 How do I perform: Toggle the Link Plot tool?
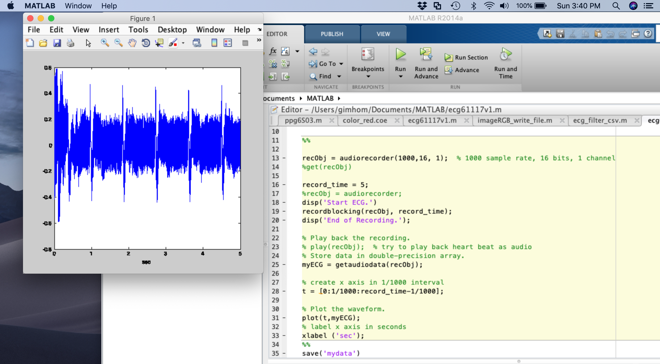197,43
